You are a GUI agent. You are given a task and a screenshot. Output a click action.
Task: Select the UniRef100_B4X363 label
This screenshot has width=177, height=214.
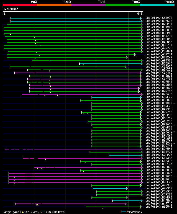tap(159, 109)
